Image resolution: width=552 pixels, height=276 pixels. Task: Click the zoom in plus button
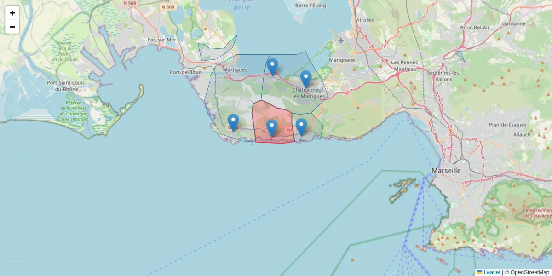(x=12, y=13)
